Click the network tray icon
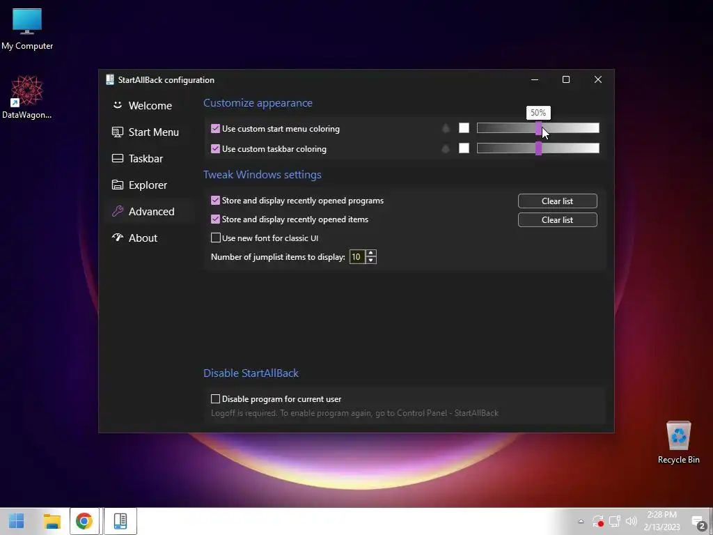This screenshot has height=535, width=713. pos(615,521)
